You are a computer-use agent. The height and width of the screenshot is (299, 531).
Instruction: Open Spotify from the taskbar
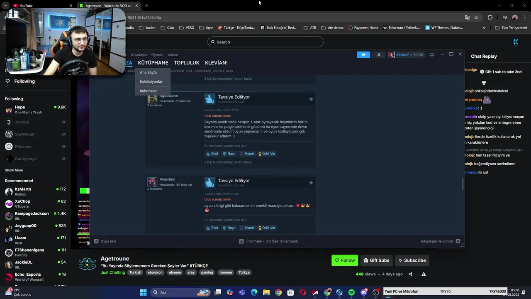coord(351,292)
